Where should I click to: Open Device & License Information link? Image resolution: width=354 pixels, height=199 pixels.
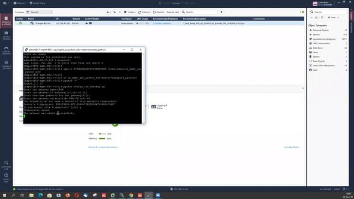pos(103,147)
